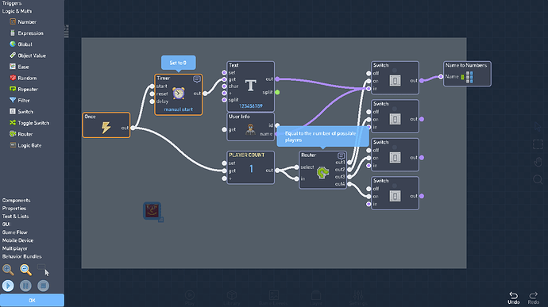This screenshot has height=307, width=548.
Task: Expand the Components category
Action: coord(16,201)
